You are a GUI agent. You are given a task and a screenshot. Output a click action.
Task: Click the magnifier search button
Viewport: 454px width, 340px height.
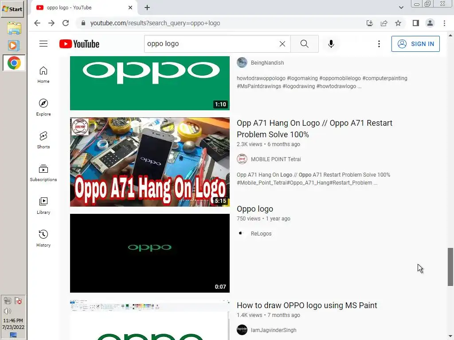click(x=304, y=44)
